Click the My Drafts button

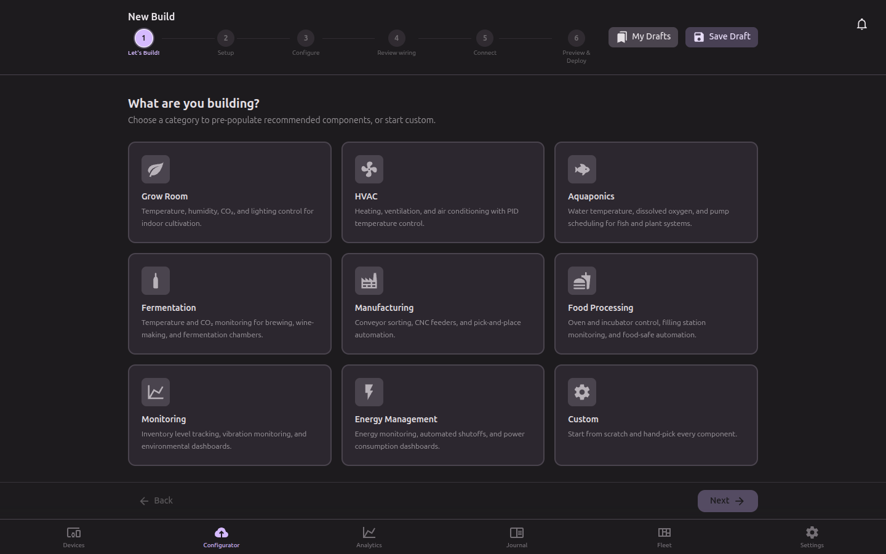click(642, 37)
